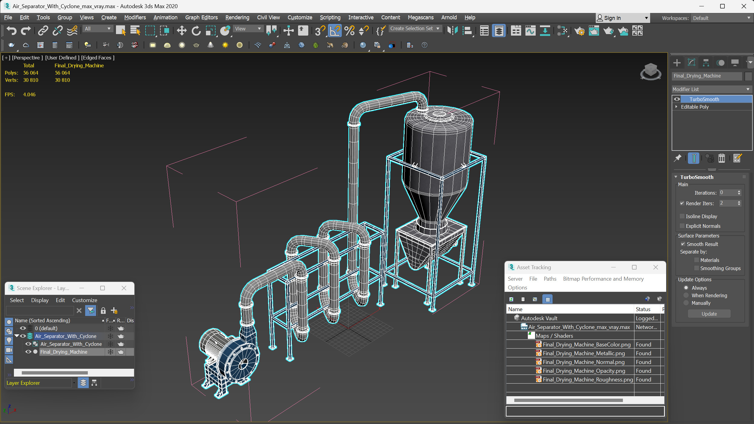Screen dimensions: 754x424
Task: Toggle visibility of 0 (default) layer
Action: pos(23,328)
